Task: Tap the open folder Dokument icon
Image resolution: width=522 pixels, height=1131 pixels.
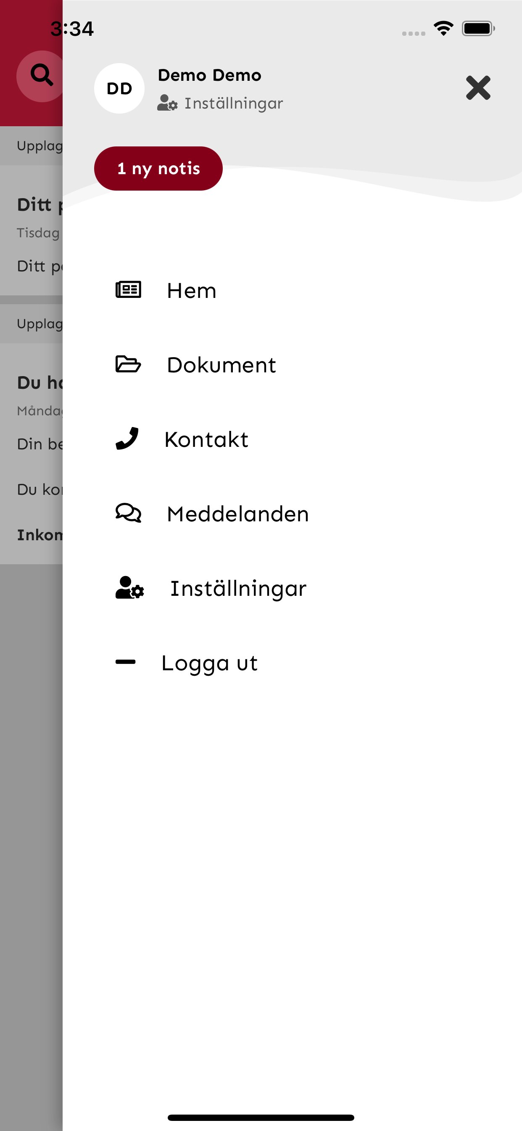Action: pyautogui.click(x=128, y=364)
